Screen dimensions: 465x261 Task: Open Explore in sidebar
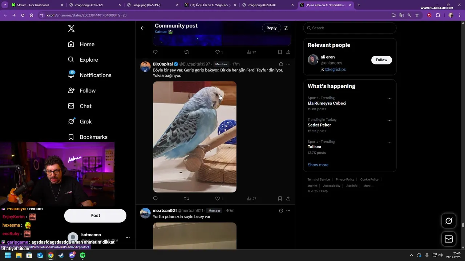[x=83, y=60]
